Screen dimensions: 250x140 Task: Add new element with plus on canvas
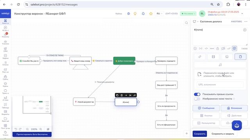point(187,133)
